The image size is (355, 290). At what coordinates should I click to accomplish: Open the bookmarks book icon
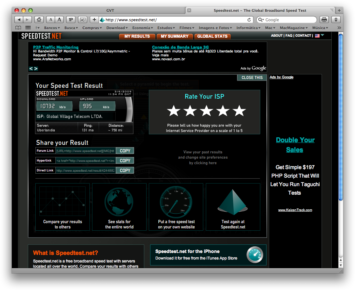(18, 28)
